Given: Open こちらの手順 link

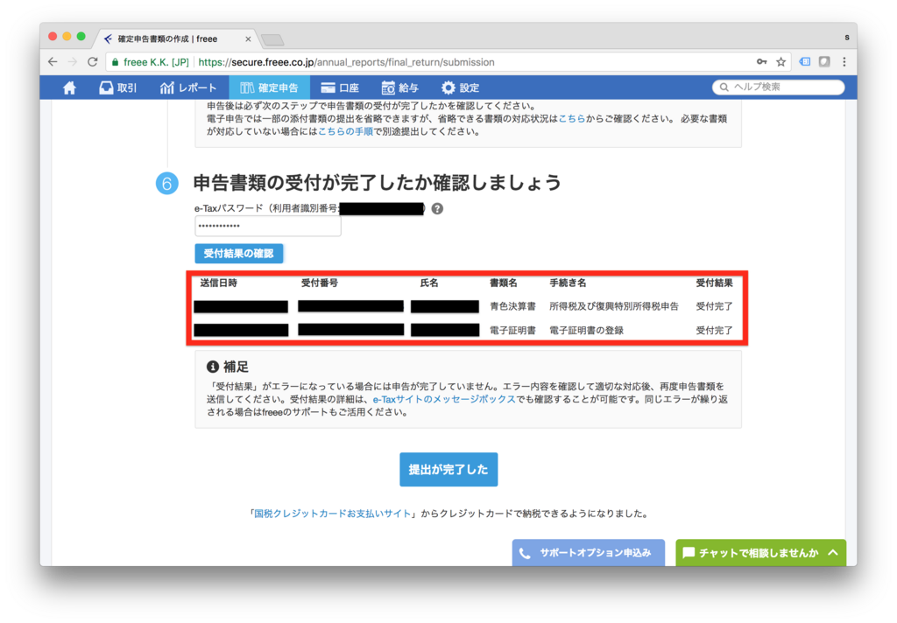Looking at the screenshot, I should (x=345, y=131).
